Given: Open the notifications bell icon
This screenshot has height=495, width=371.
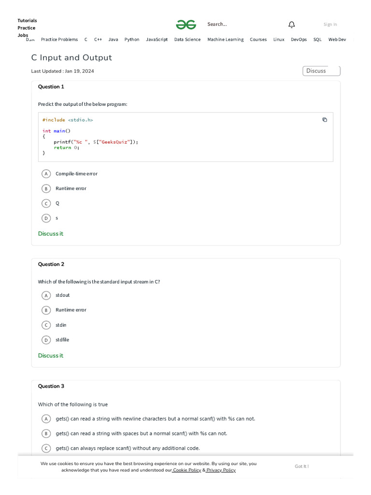Looking at the screenshot, I should 291,25.
